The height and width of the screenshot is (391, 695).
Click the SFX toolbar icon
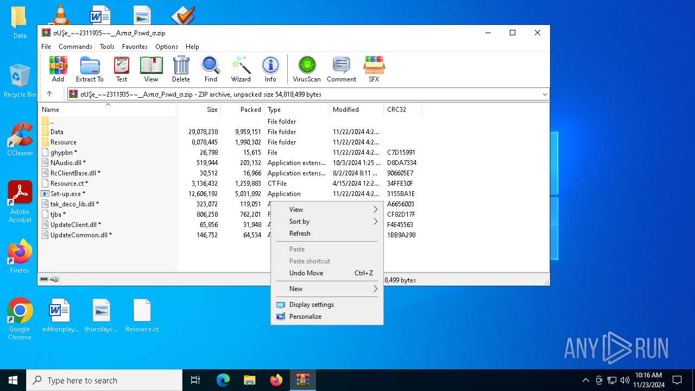(x=374, y=69)
